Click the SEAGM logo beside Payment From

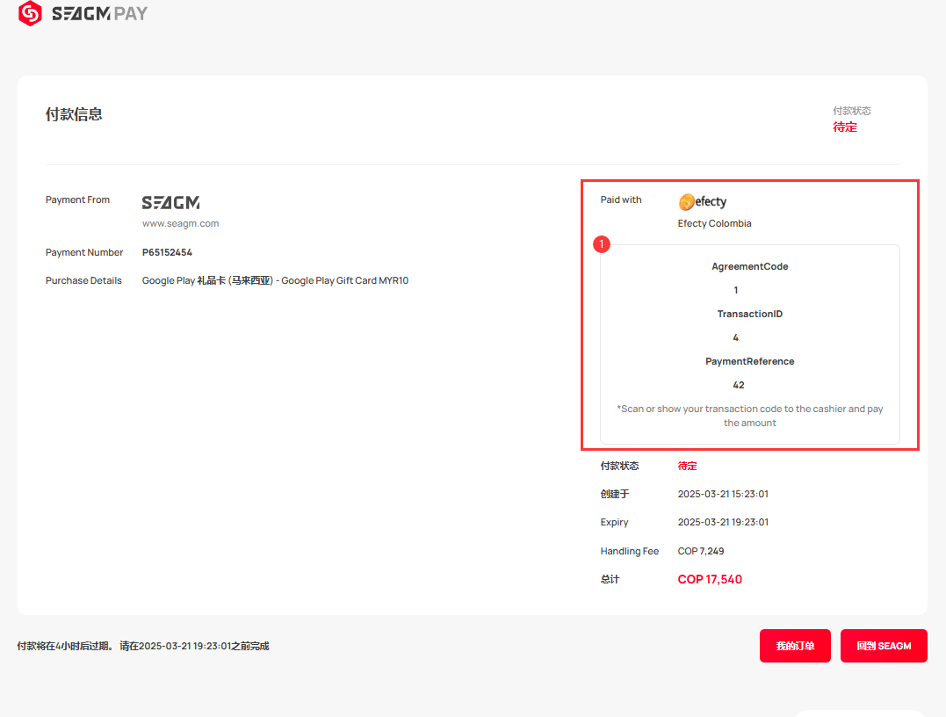tap(170, 203)
